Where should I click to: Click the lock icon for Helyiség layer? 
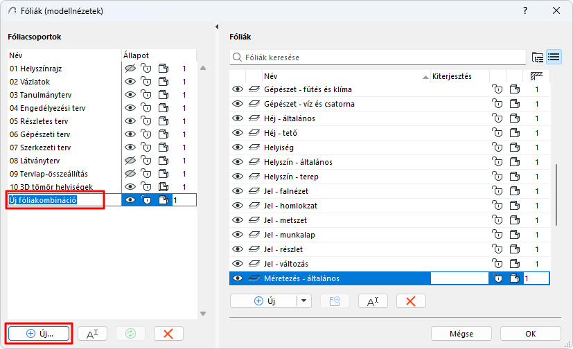click(497, 147)
